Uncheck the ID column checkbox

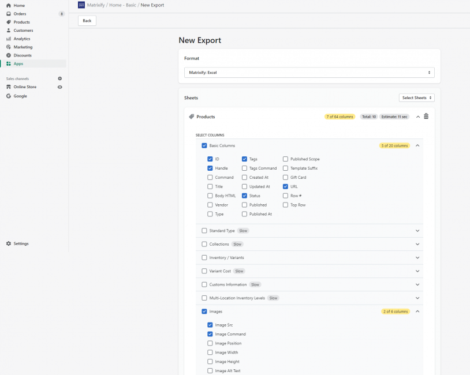pos(211,159)
